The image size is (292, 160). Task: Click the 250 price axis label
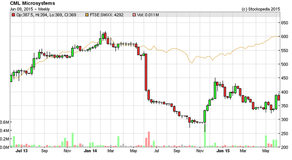284,133
